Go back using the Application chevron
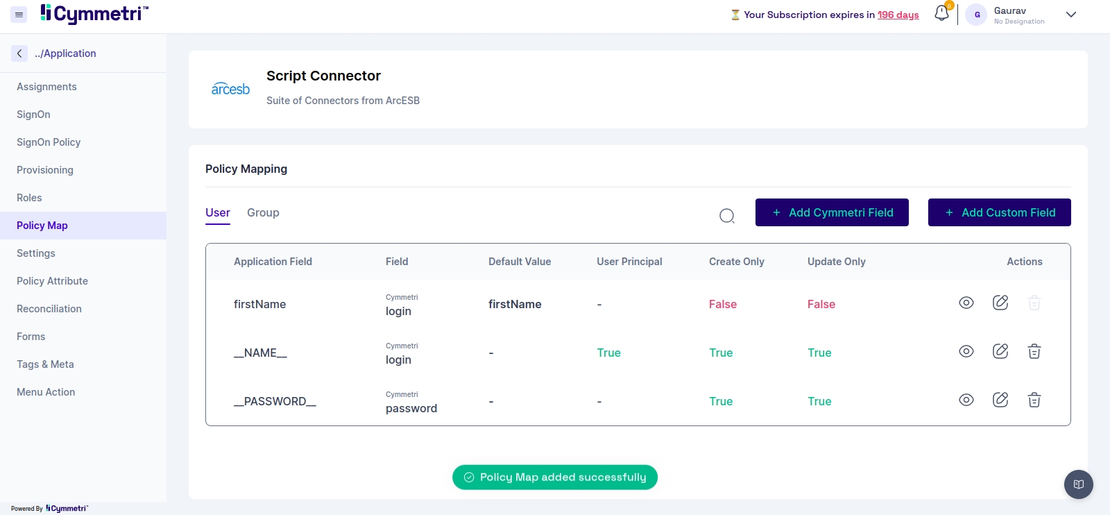The image size is (1110, 515). tap(19, 53)
